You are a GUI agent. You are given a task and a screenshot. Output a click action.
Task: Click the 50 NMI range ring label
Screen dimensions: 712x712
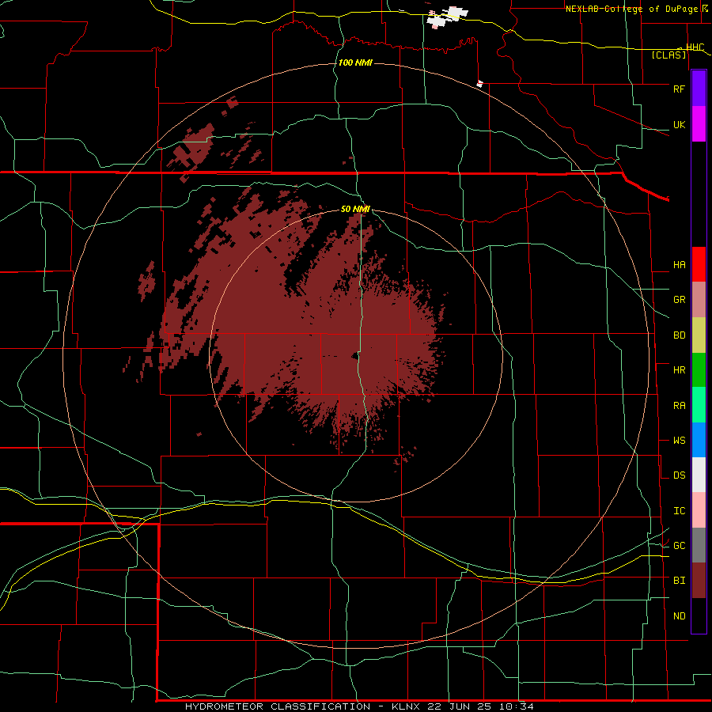(355, 210)
